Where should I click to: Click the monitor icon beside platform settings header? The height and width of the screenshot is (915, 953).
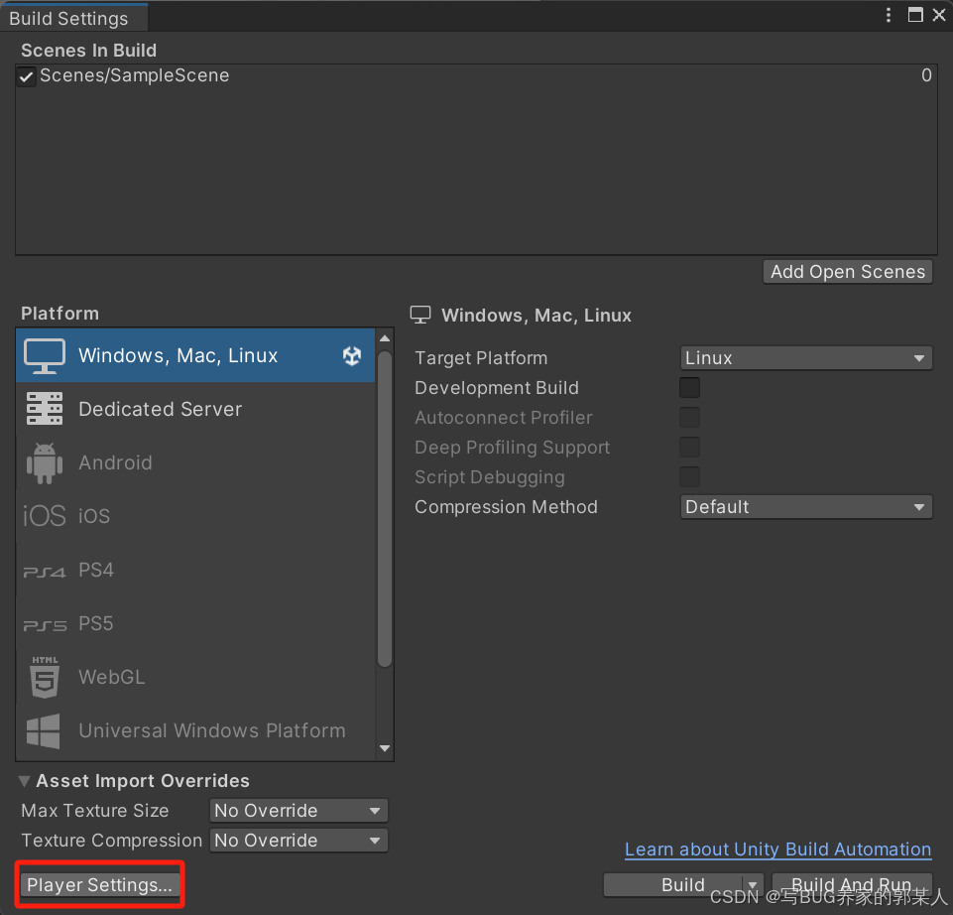click(420, 315)
